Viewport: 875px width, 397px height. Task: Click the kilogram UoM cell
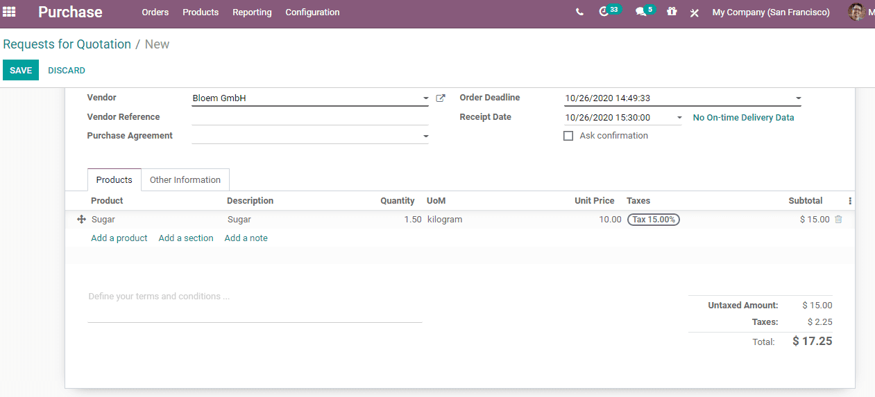coord(445,220)
